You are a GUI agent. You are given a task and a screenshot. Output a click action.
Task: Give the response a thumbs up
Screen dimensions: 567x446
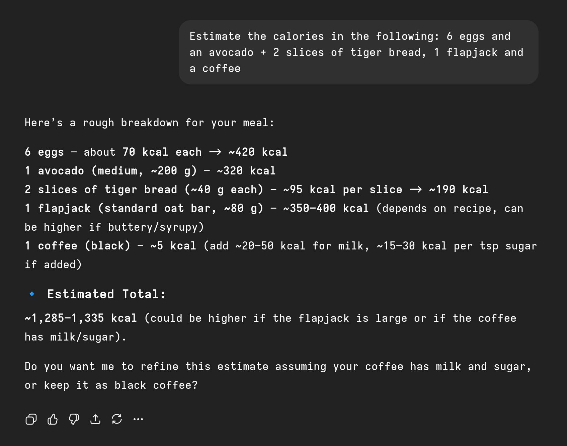53,419
